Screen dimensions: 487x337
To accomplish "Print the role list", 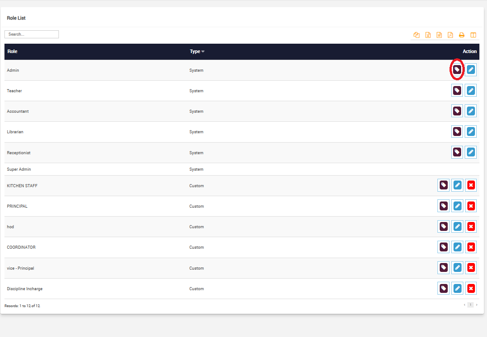I will pos(462,35).
